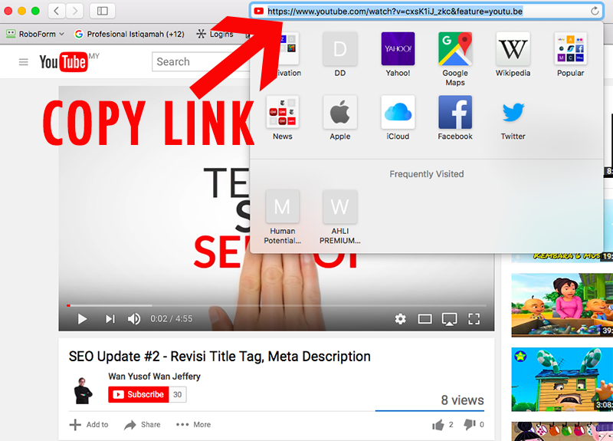Open the News favorites folder
Screen dimensions: 613x441
tap(282, 118)
